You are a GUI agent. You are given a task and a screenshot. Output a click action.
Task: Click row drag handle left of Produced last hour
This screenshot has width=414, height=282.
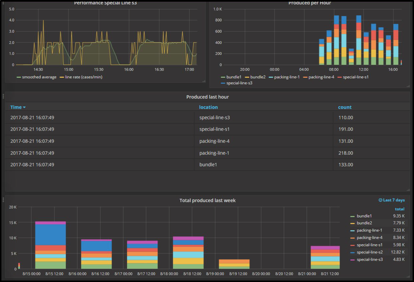(3, 96)
